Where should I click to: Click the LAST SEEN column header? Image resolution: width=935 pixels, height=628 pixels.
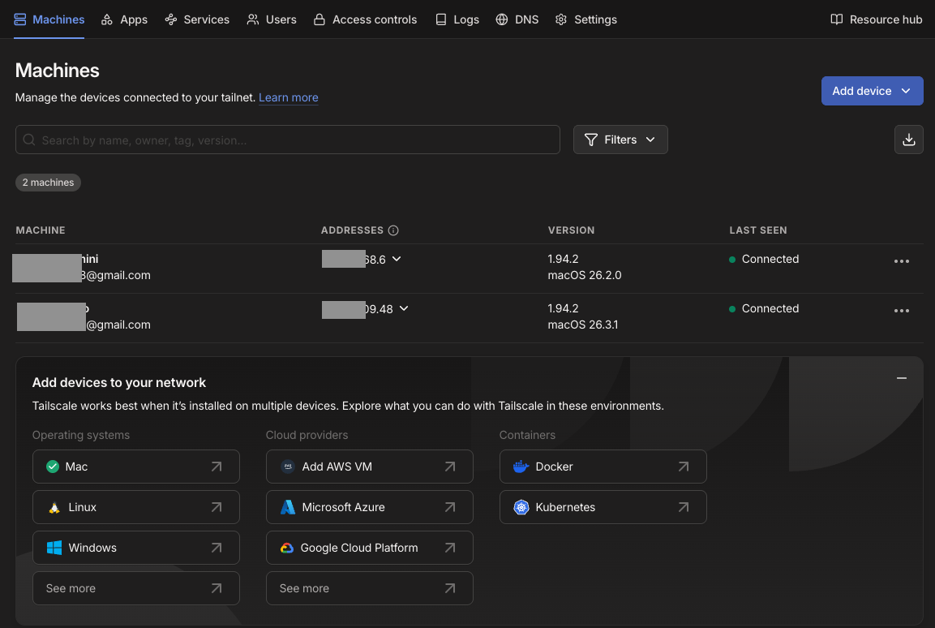758,230
